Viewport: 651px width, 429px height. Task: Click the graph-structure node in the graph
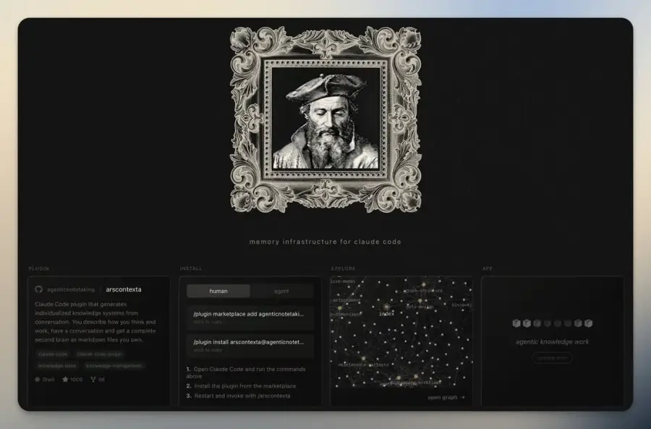[x=423, y=285]
